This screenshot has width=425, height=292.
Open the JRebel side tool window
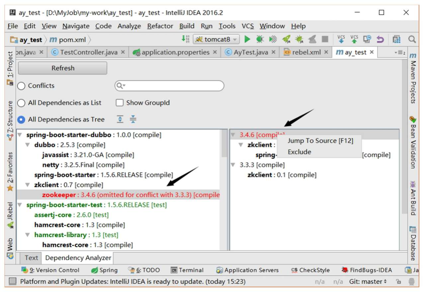[x=10, y=215]
